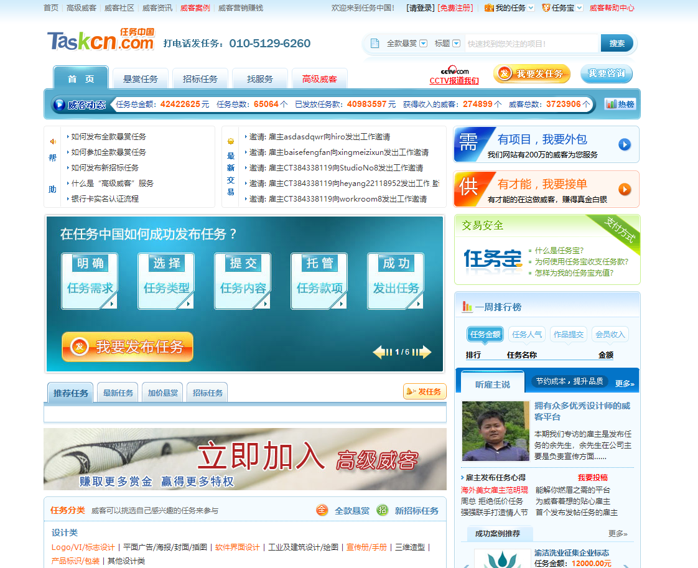The height and width of the screenshot is (568, 698).
Task: Open the document icon in search bar
Action: [x=375, y=43]
